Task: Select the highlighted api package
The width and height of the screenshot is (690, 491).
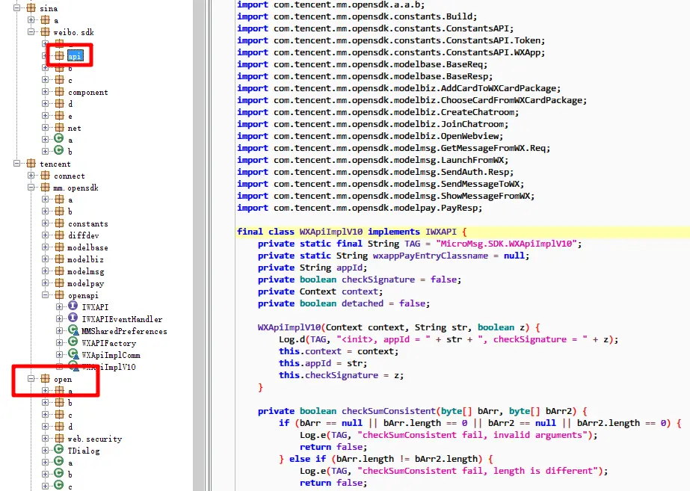Action: click(x=75, y=56)
